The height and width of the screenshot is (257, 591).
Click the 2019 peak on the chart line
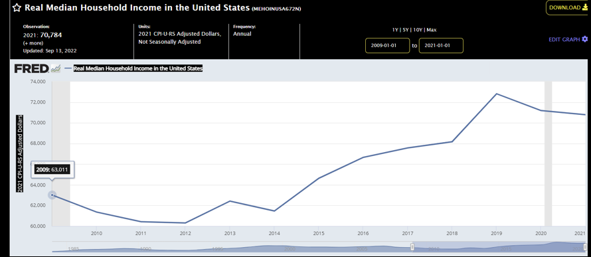pyautogui.click(x=497, y=94)
